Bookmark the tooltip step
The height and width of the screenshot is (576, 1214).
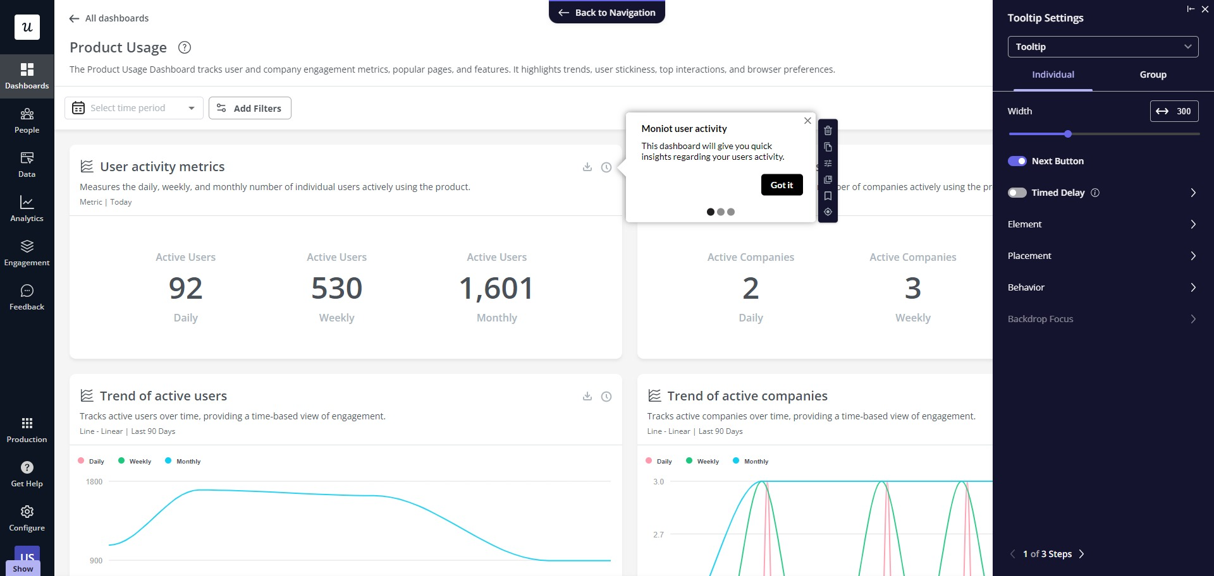828,195
